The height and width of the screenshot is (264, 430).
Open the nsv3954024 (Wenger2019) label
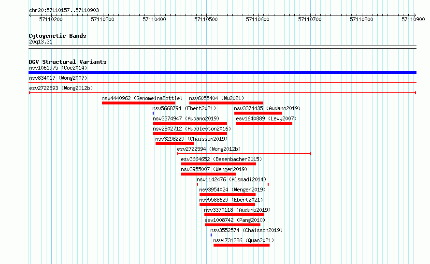click(x=232, y=190)
